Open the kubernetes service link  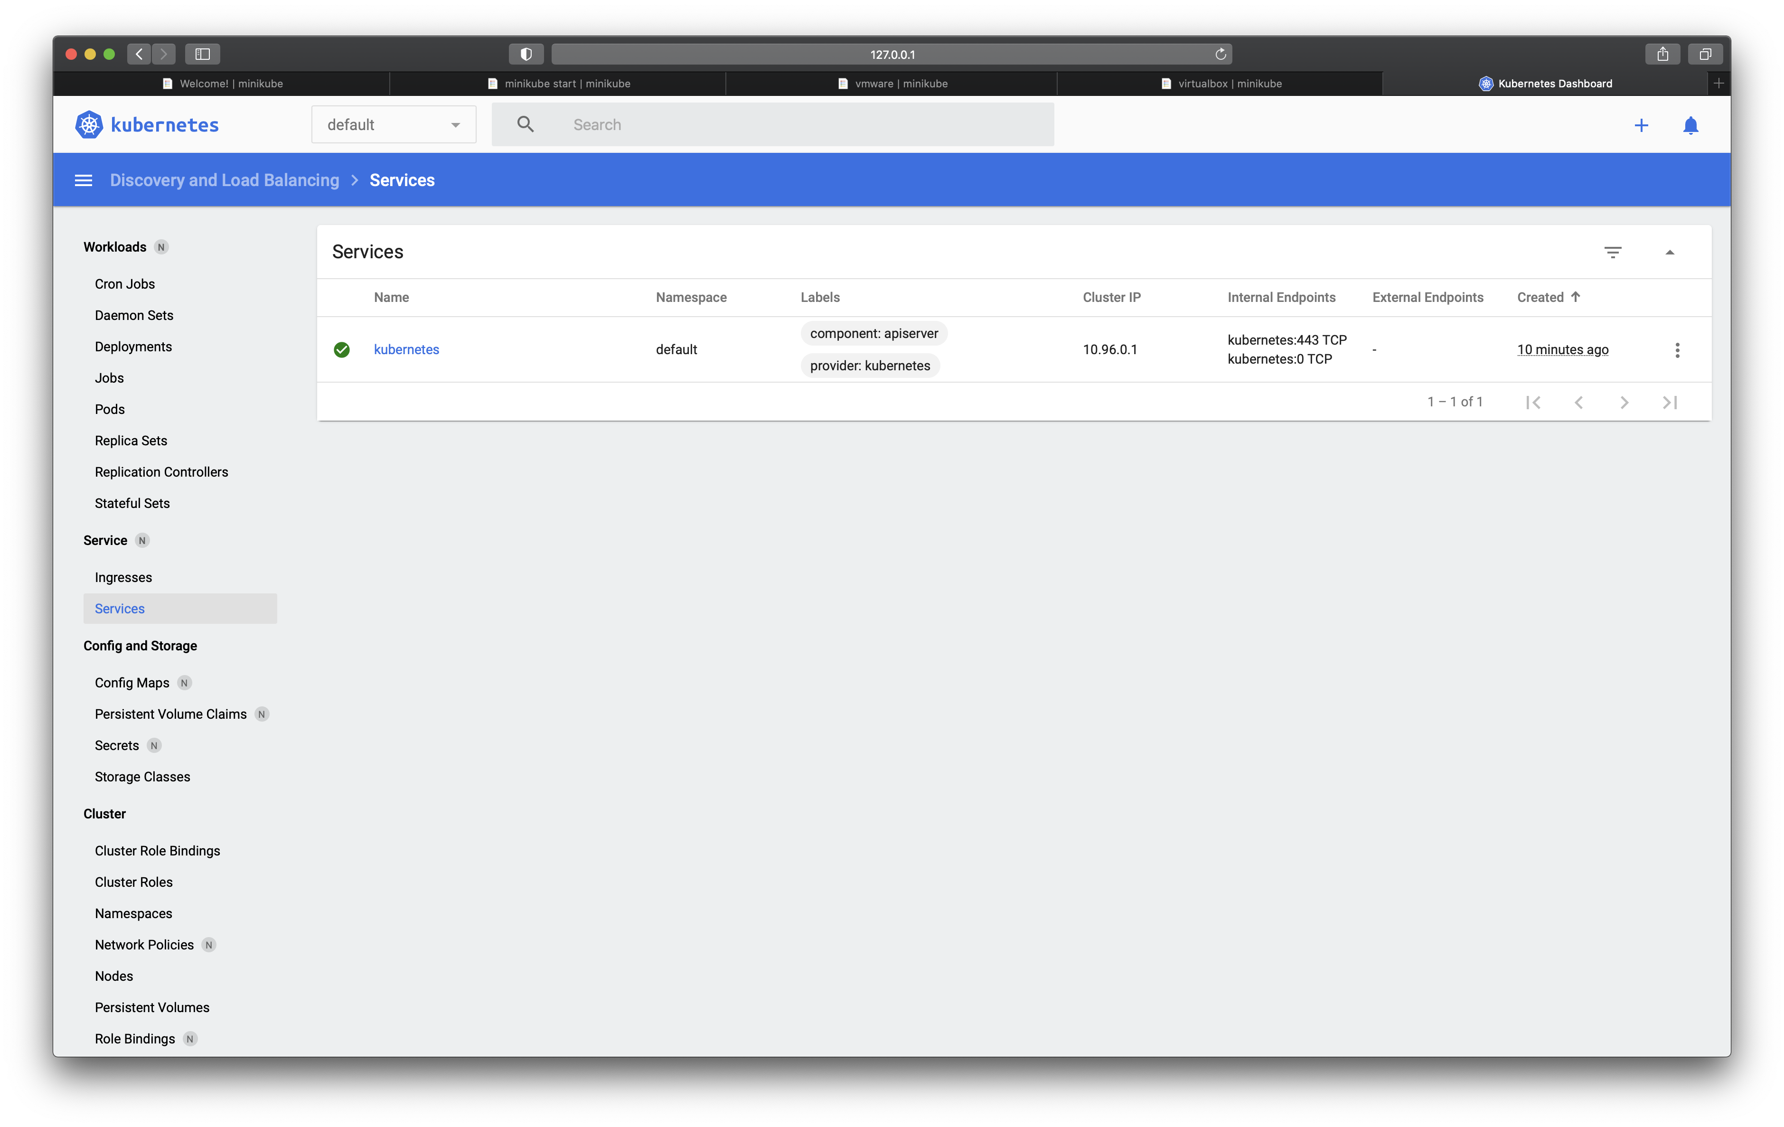pyautogui.click(x=406, y=350)
